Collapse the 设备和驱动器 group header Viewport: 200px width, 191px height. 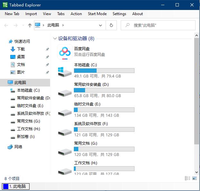tap(55, 39)
